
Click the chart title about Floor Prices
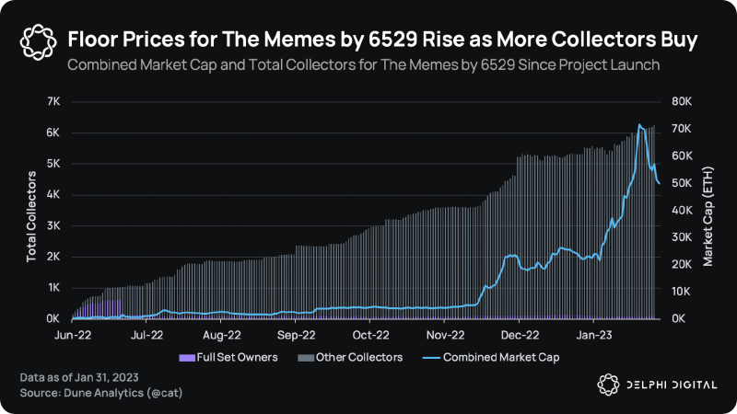point(382,40)
